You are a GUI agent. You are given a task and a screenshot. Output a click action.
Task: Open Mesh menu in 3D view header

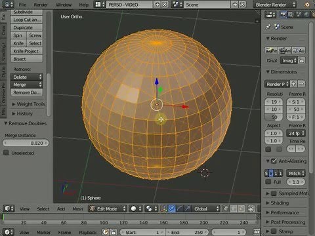(77, 208)
